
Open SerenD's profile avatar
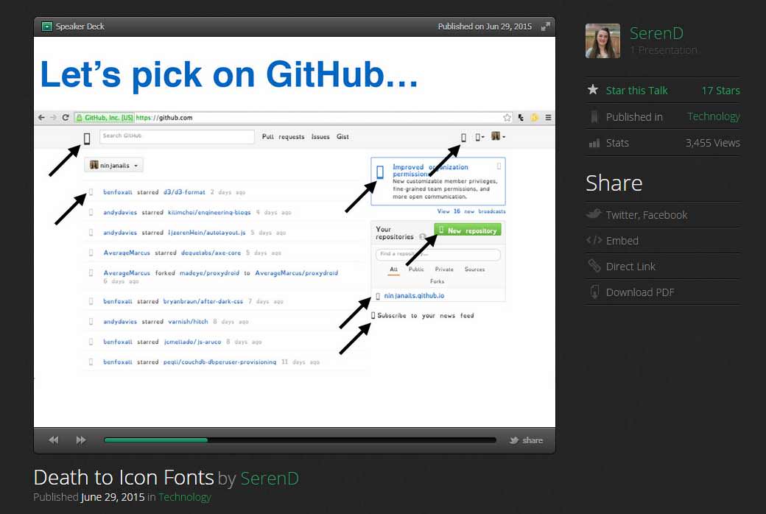point(602,41)
